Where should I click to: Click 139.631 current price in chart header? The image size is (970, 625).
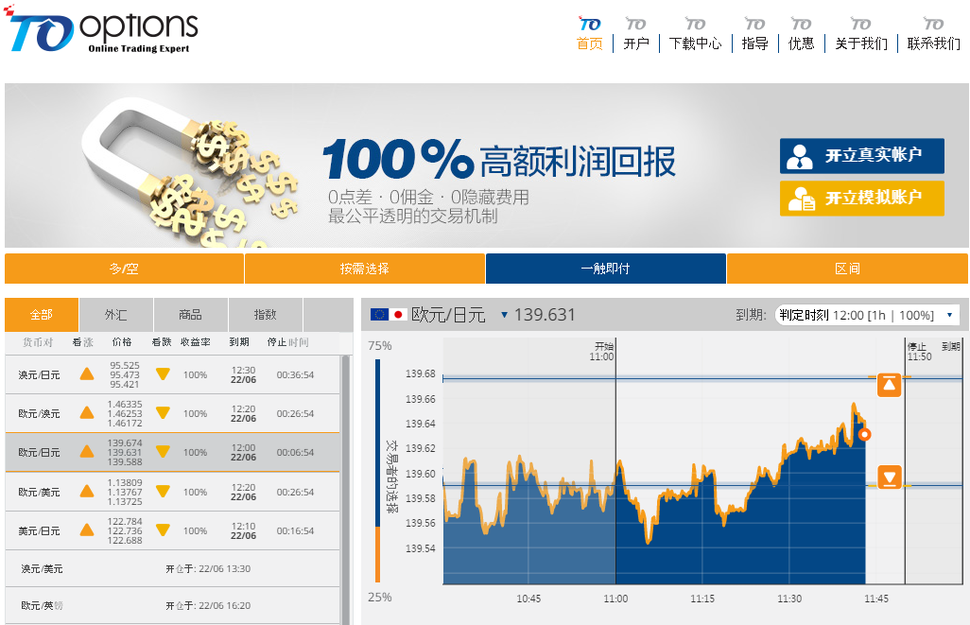click(545, 315)
